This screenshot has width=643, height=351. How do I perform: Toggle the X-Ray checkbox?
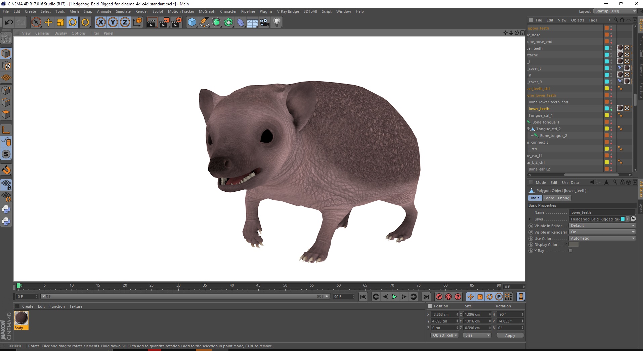570,251
